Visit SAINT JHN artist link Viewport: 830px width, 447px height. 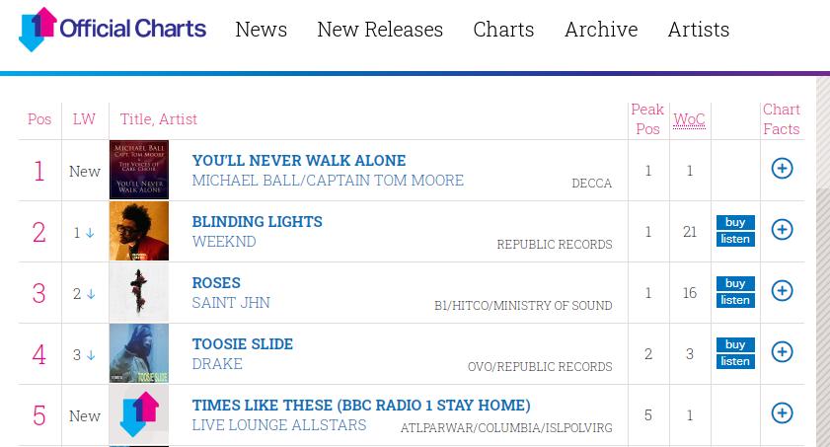(231, 303)
